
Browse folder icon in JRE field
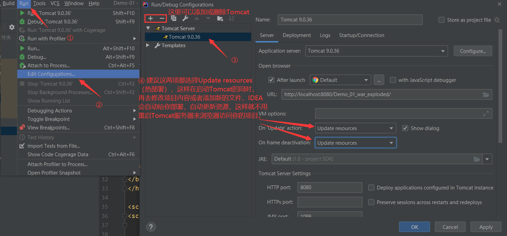[x=477, y=159]
